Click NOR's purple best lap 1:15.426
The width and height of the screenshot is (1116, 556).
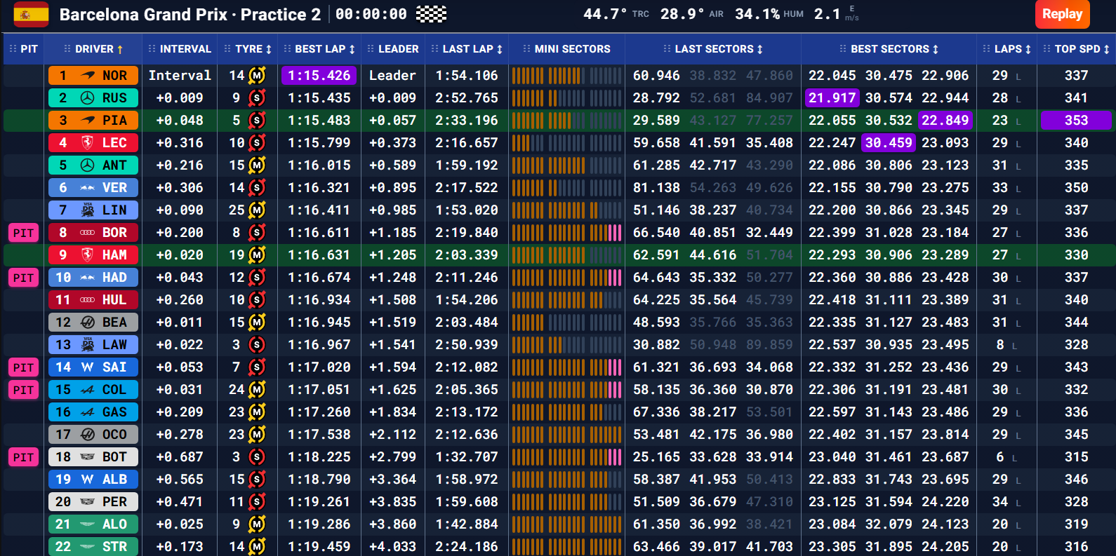pyautogui.click(x=319, y=75)
